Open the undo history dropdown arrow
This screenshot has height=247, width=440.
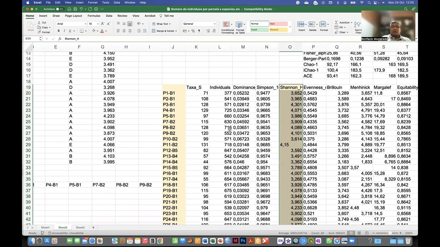pyautogui.click(x=85, y=9)
